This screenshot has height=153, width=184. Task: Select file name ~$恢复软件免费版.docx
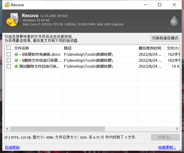(40, 54)
